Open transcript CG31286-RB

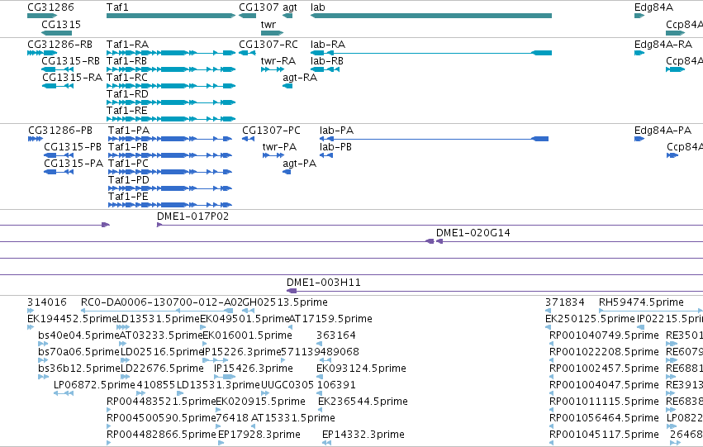click(x=42, y=53)
